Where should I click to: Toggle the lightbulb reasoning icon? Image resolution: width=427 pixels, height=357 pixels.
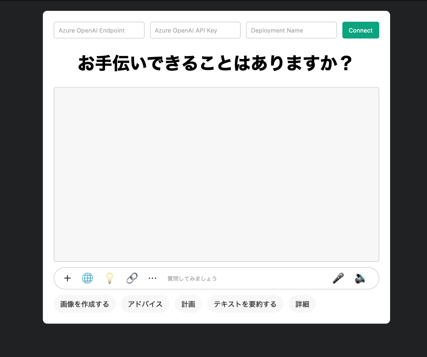pos(109,278)
